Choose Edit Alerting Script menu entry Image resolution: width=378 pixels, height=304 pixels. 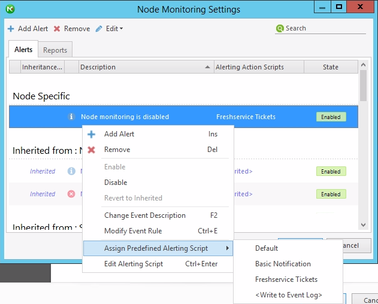(158, 264)
